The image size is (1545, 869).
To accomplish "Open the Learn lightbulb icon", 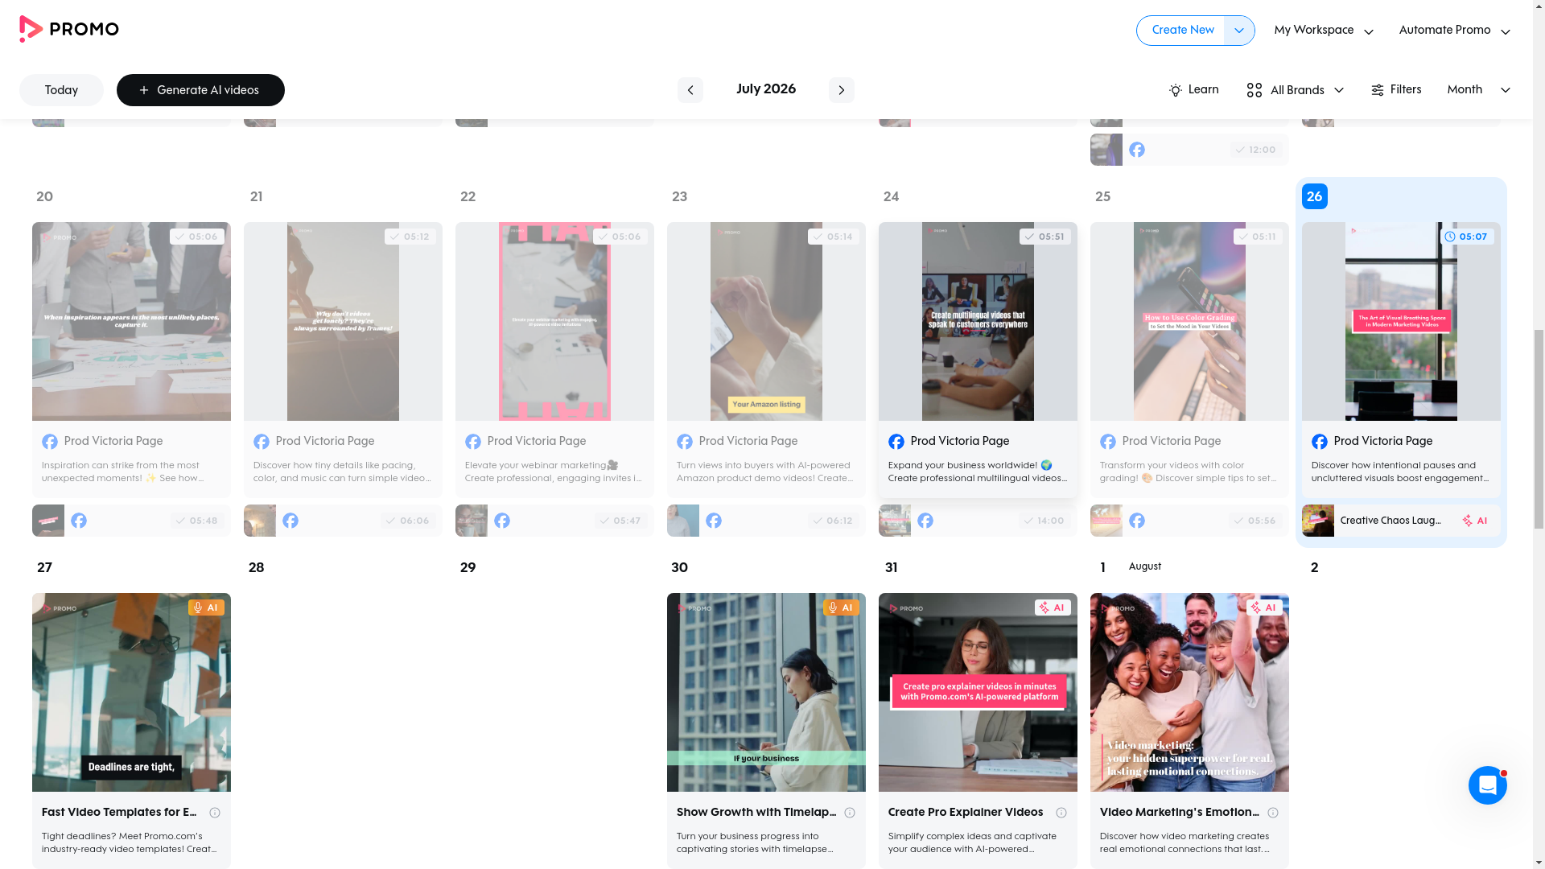I will pyautogui.click(x=1175, y=90).
